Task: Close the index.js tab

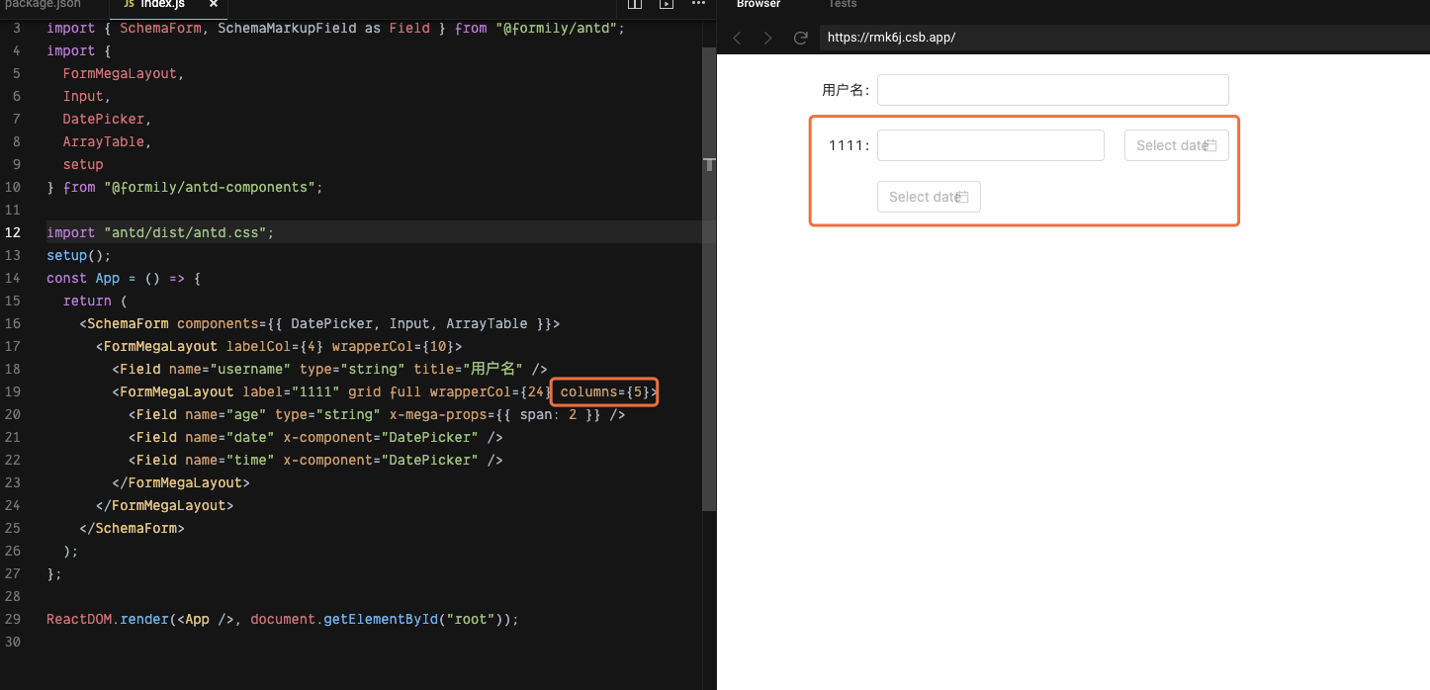Action: click(x=214, y=4)
